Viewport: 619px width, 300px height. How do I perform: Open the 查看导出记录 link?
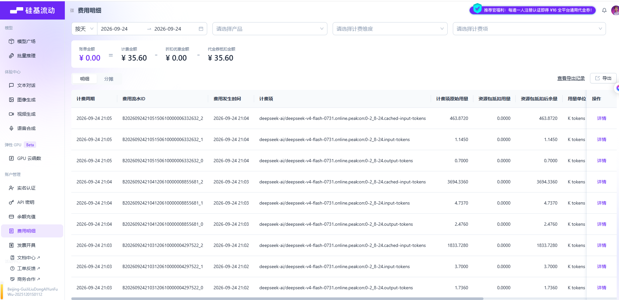pos(571,78)
